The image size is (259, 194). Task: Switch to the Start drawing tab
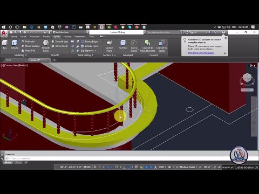coord(9,60)
